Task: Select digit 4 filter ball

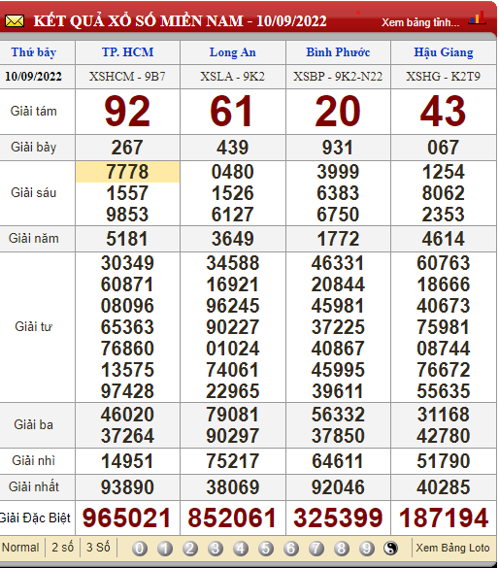Action: click(241, 548)
